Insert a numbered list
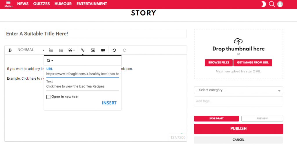The image size is (297, 146). (x=51, y=50)
